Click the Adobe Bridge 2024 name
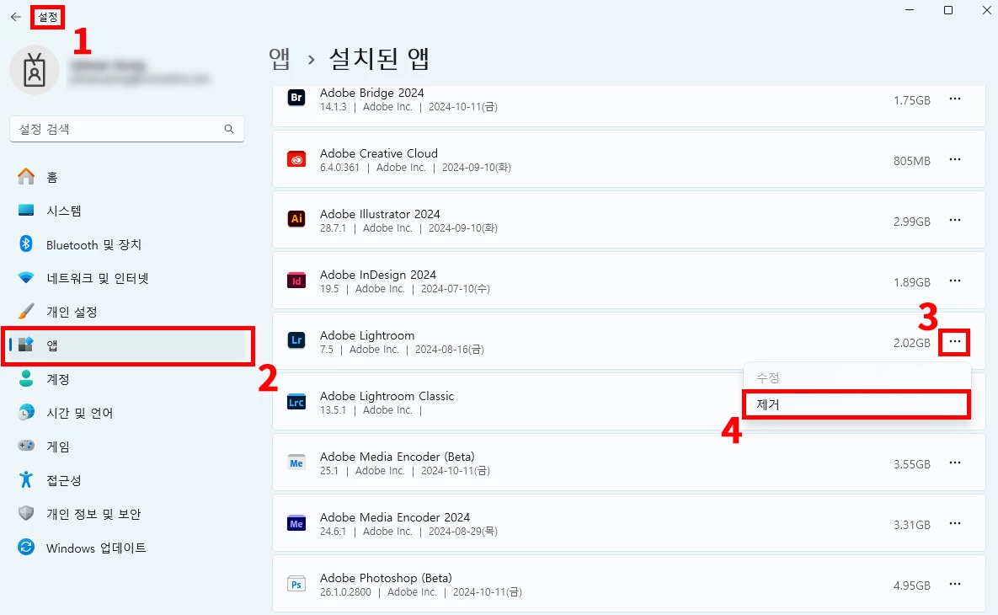998x615 pixels. click(371, 93)
